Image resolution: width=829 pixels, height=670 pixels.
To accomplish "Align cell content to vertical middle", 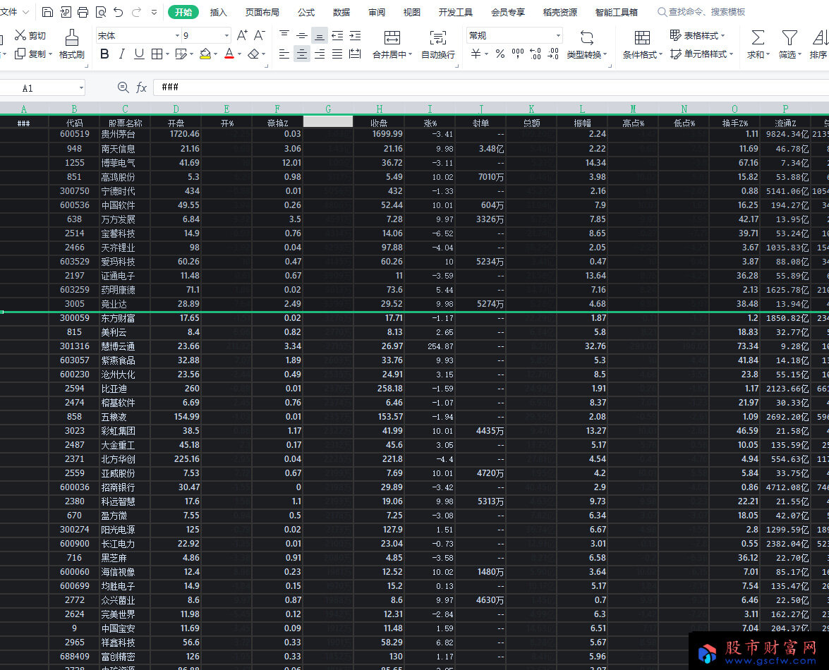I will point(302,35).
